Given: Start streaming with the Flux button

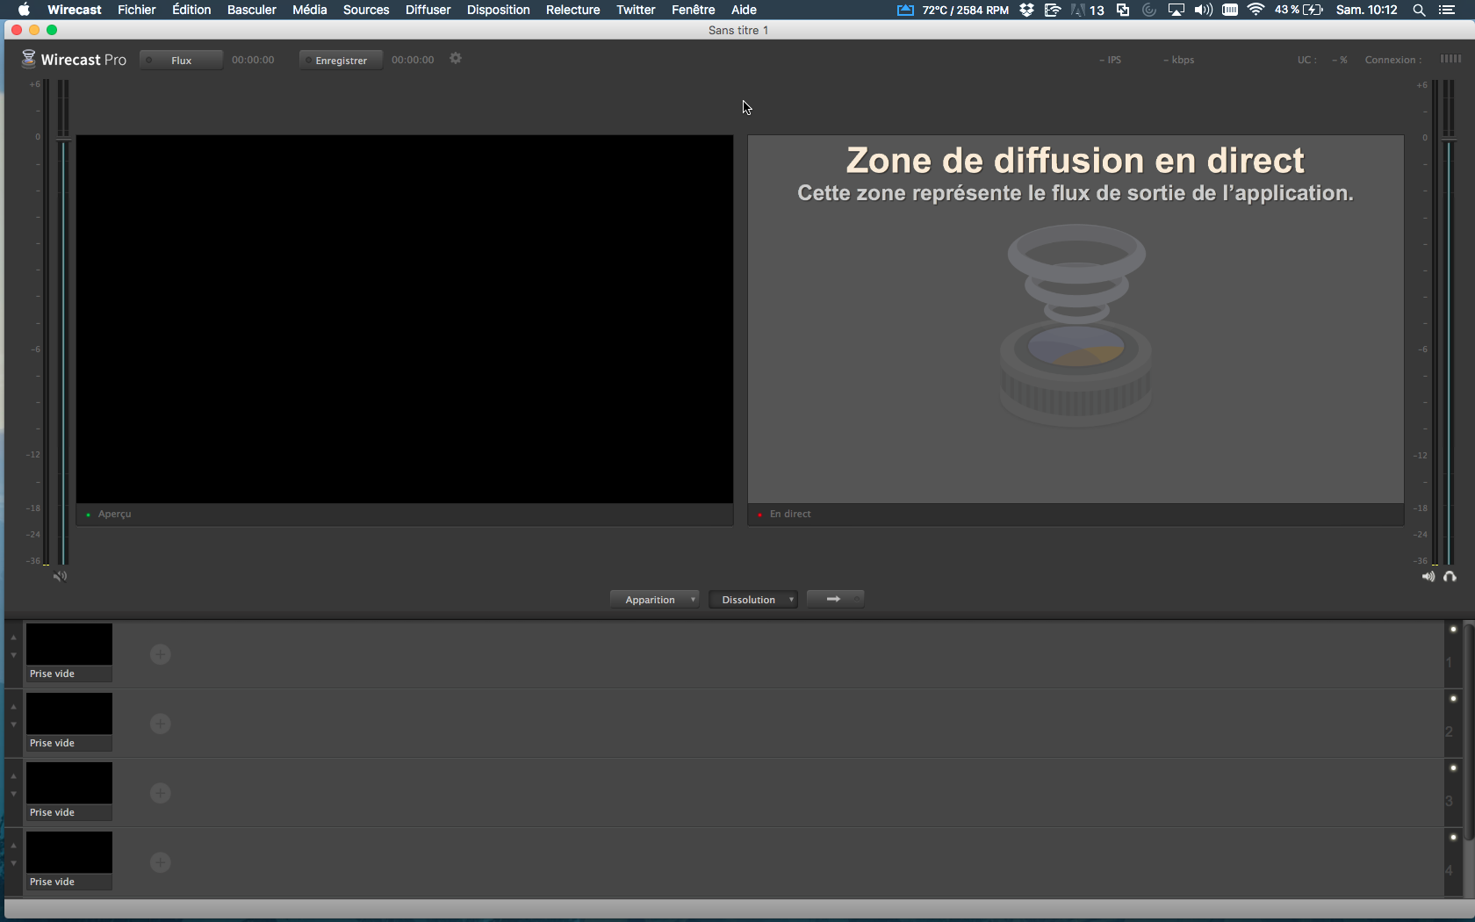Looking at the screenshot, I should click(x=181, y=61).
